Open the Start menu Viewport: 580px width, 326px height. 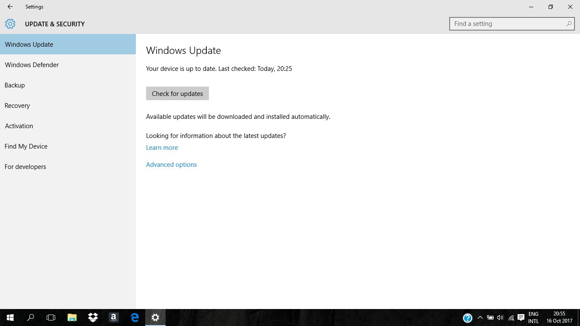pos(9,318)
